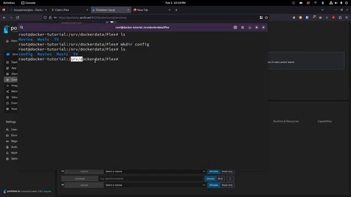Open a new Firefox tab
Viewport: 351px width, 197px height.
pos(176,10)
